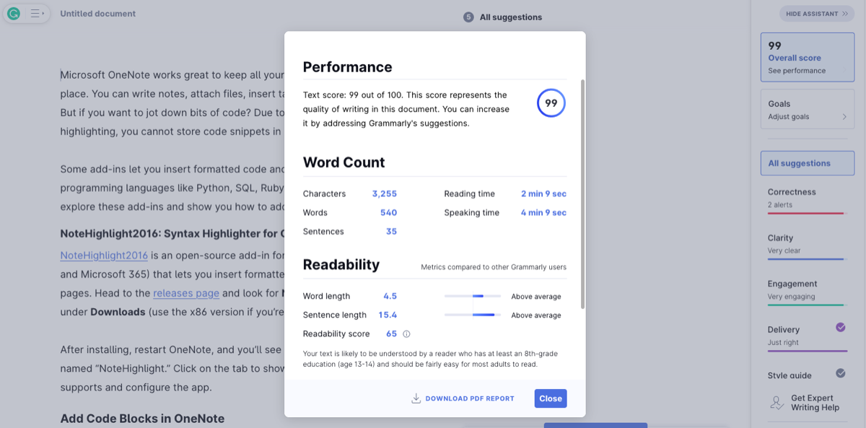866x428 pixels.
Task: Click Get Expert Writing Help text
Action: click(x=815, y=403)
